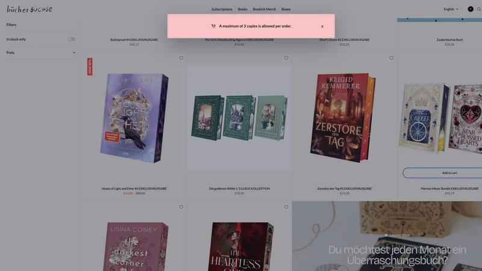Open House of Light and Ether #3 title

click(134, 188)
